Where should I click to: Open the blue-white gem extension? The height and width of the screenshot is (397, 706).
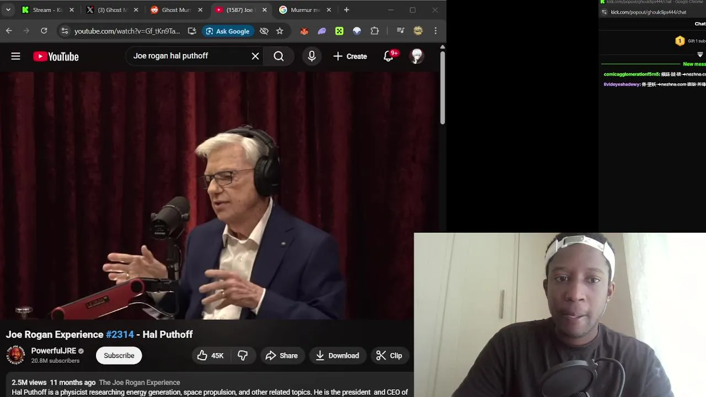tap(357, 31)
